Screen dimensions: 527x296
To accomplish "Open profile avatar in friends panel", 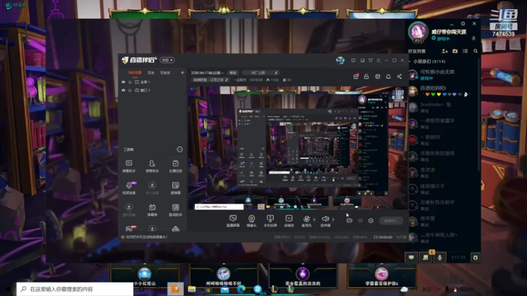I will coord(418,32).
